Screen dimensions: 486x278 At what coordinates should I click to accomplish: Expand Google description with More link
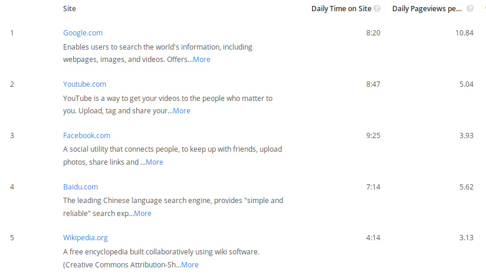pyautogui.click(x=202, y=59)
